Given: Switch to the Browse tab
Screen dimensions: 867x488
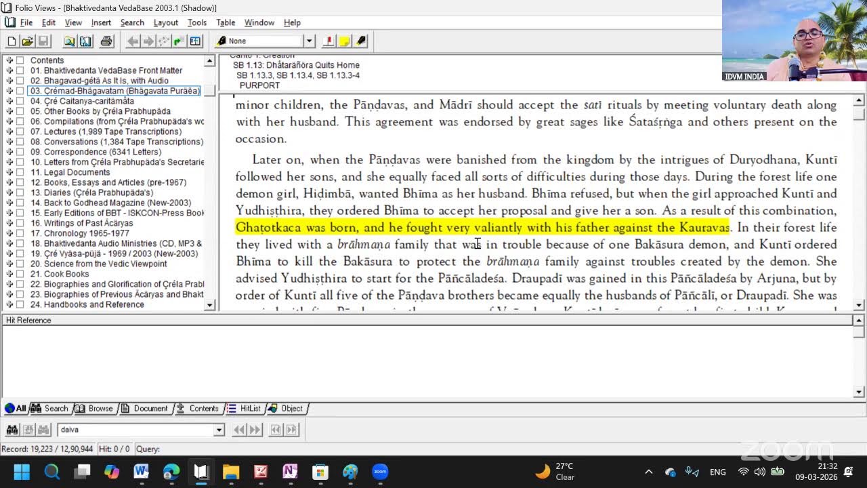Looking at the screenshot, I should pyautogui.click(x=95, y=409).
